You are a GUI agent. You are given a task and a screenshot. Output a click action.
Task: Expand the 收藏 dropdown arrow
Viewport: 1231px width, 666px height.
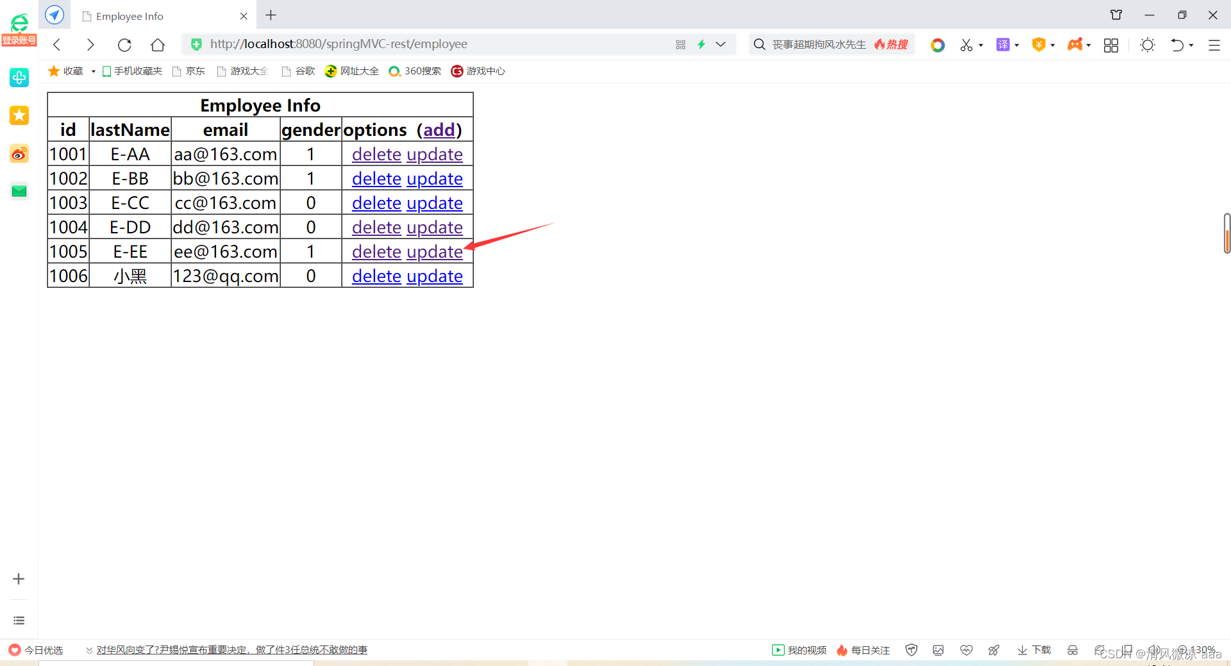pyautogui.click(x=94, y=71)
